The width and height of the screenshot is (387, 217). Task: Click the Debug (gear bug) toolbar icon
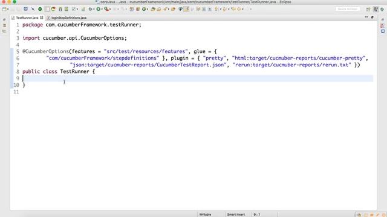90,9
